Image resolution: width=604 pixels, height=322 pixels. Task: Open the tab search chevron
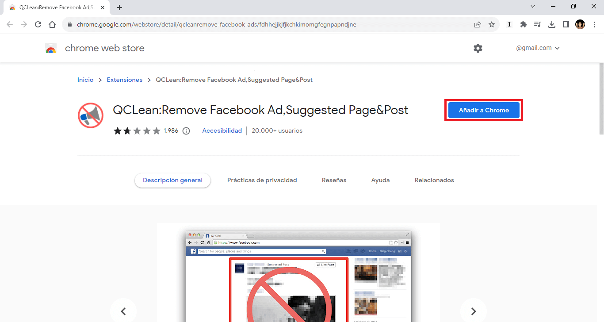(x=532, y=7)
